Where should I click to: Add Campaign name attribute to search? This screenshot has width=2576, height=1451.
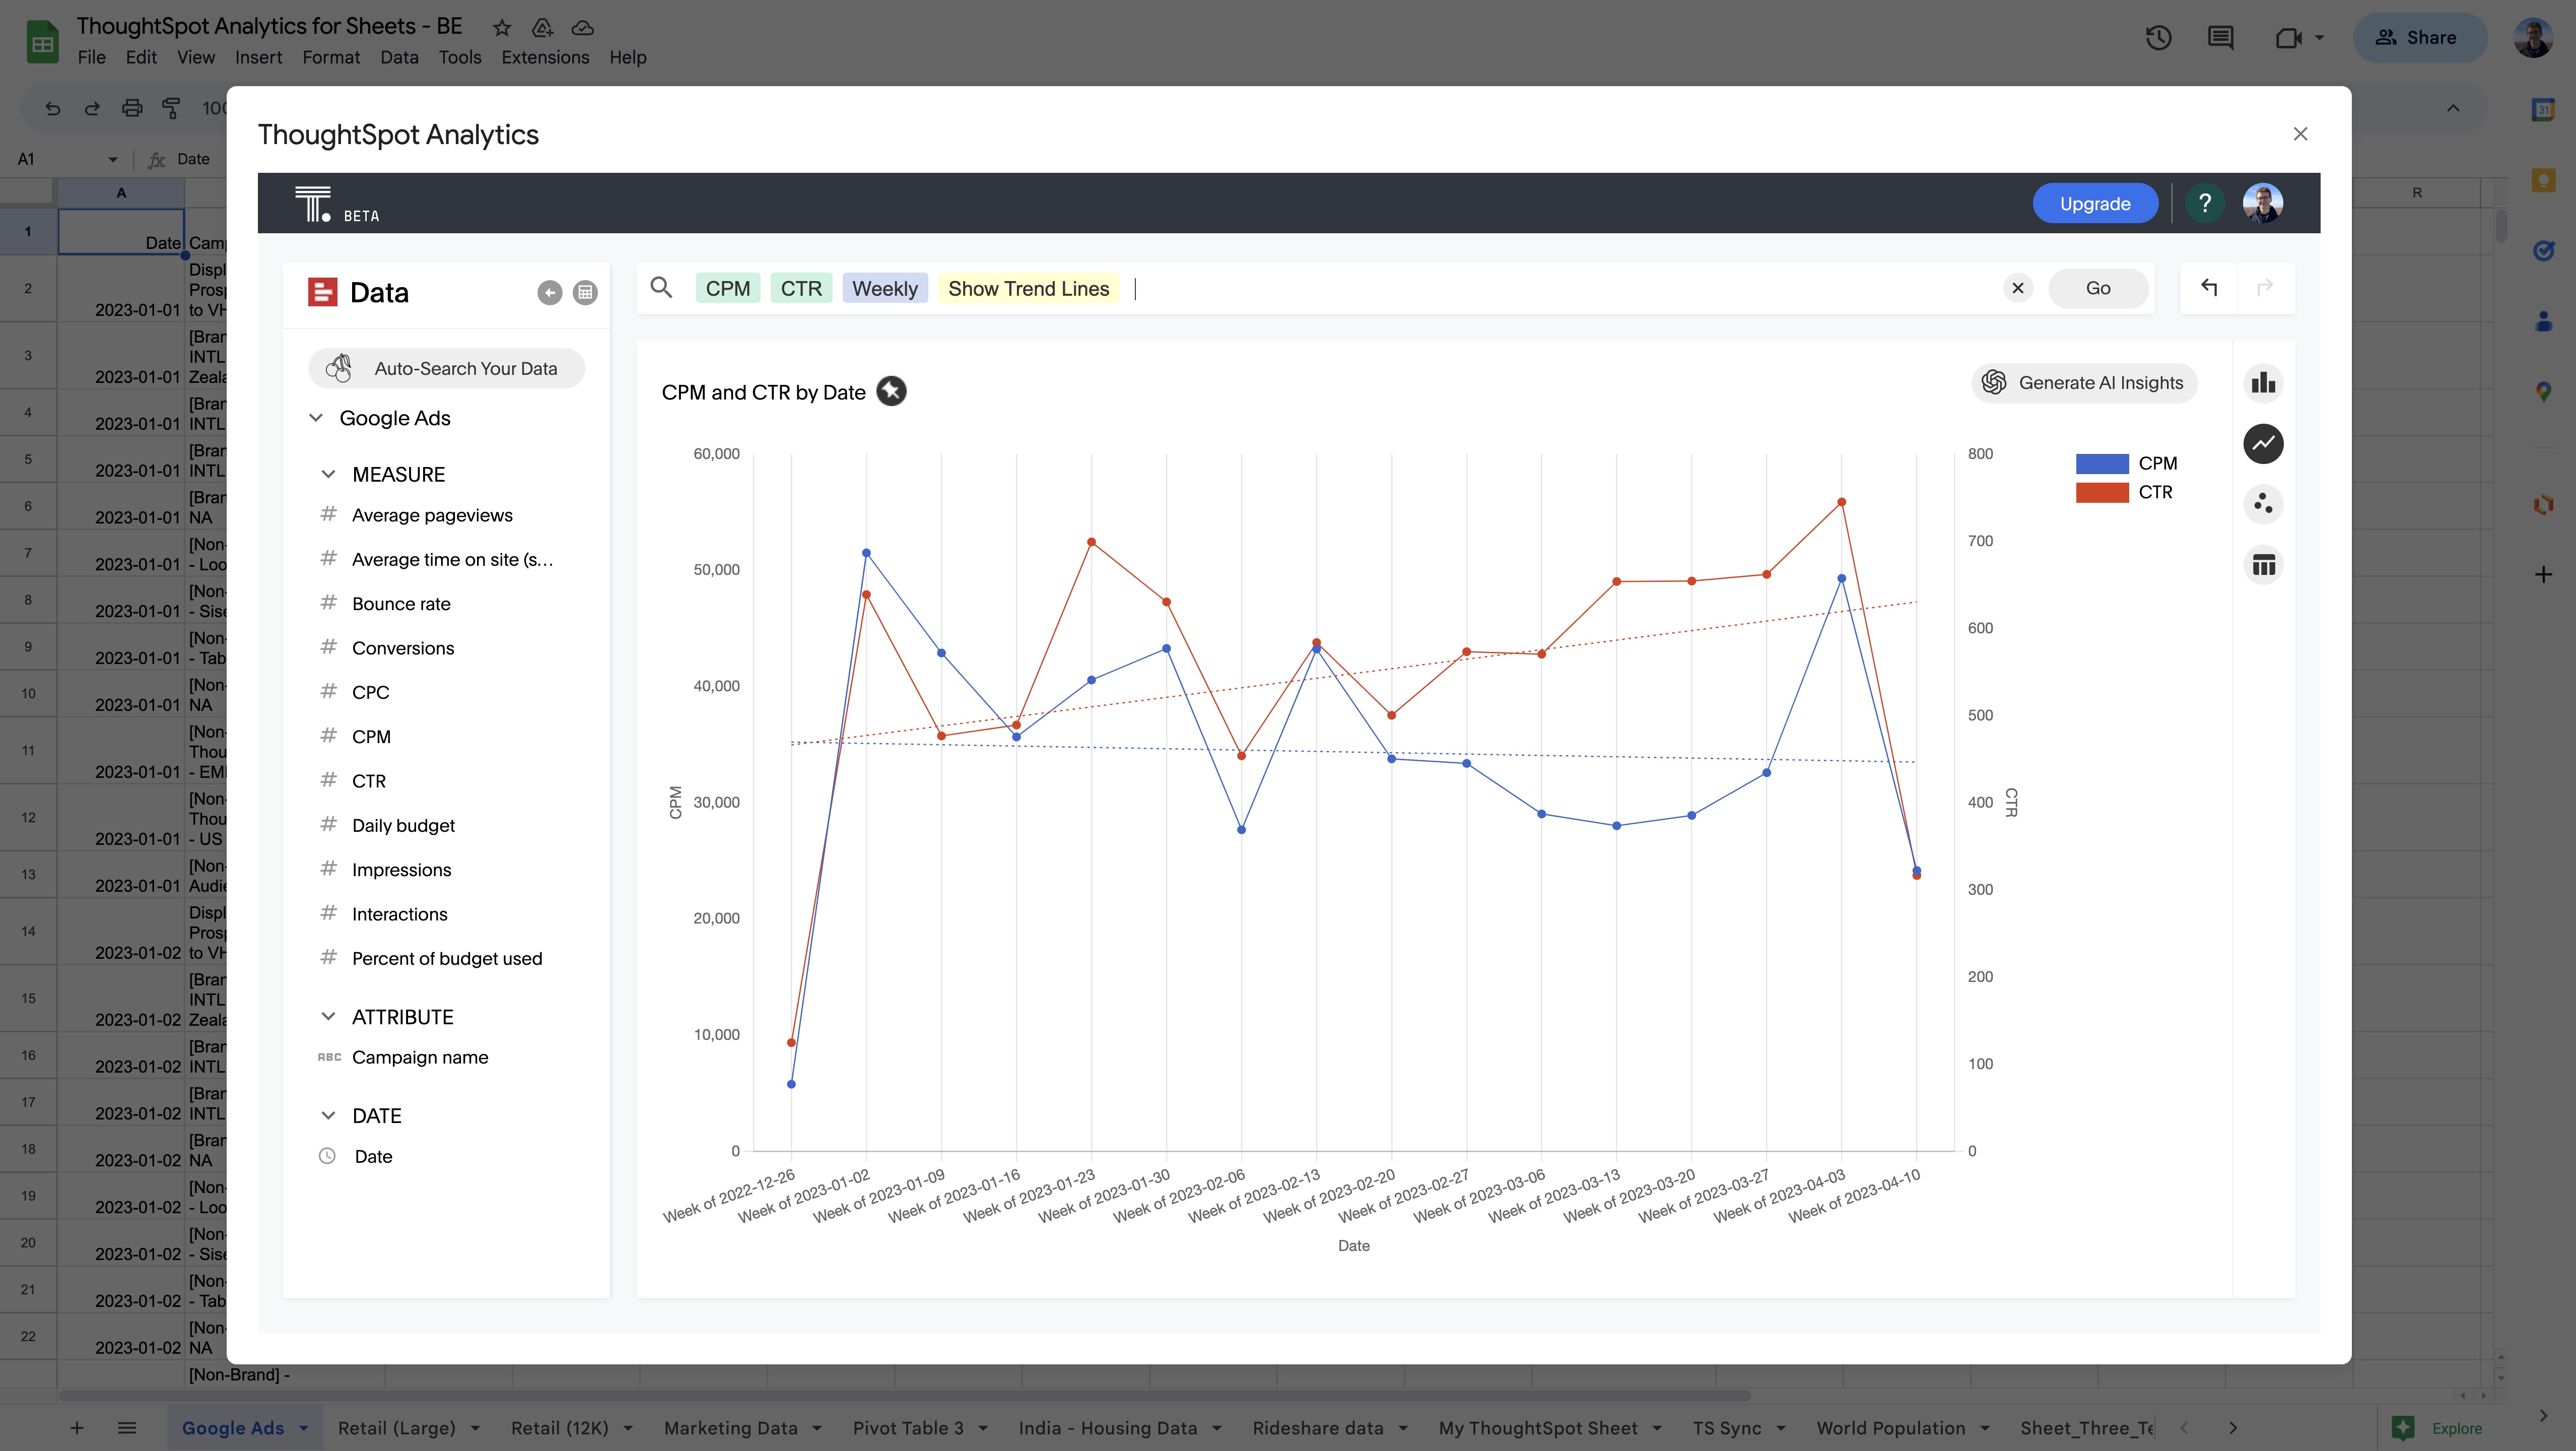coord(420,1057)
